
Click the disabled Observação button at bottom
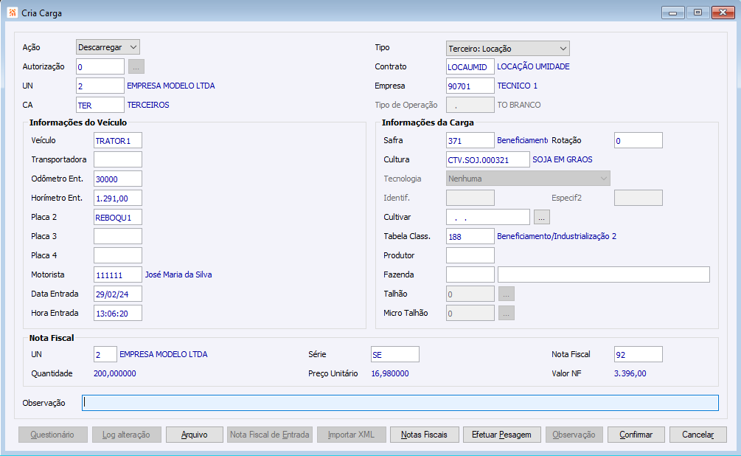pos(574,435)
